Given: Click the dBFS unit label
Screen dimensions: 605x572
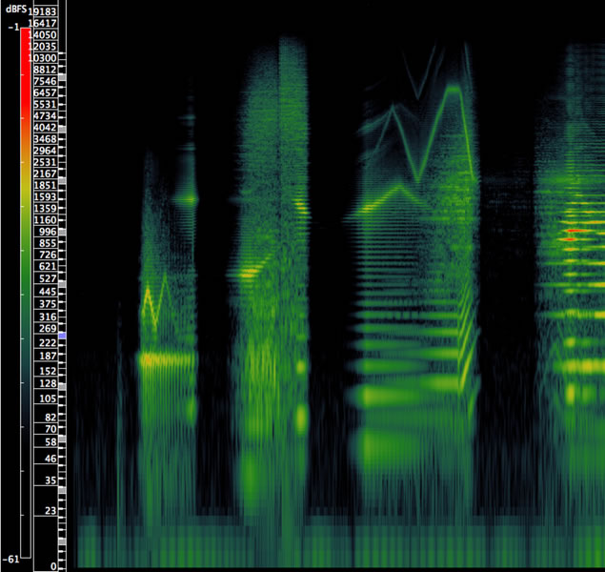Looking at the screenshot, I should coord(15,9).
